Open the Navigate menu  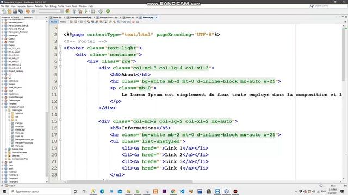pos(21,6)
